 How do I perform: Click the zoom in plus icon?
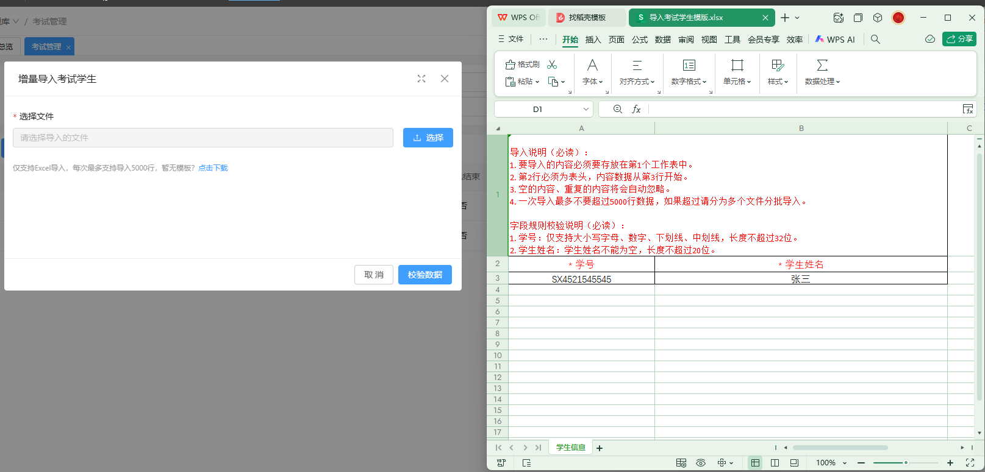tap(950, 463)
